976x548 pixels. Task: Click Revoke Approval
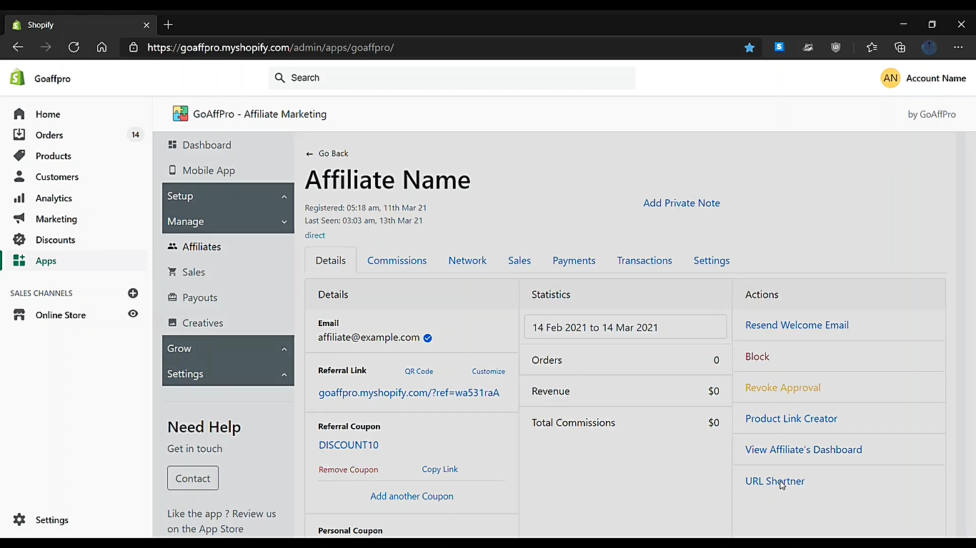point(782,387)
